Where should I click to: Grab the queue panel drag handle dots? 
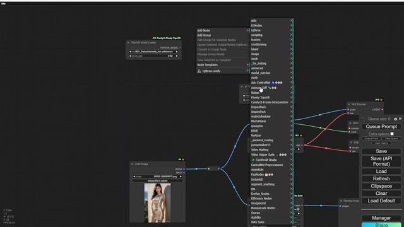(x=362, y=119)
